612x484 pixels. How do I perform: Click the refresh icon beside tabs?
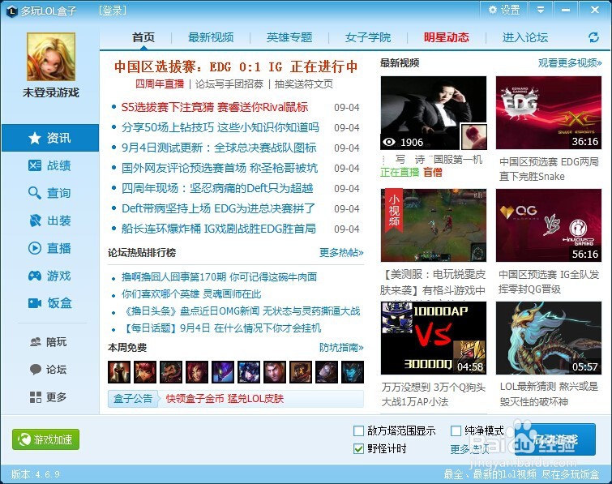[593, 37]
